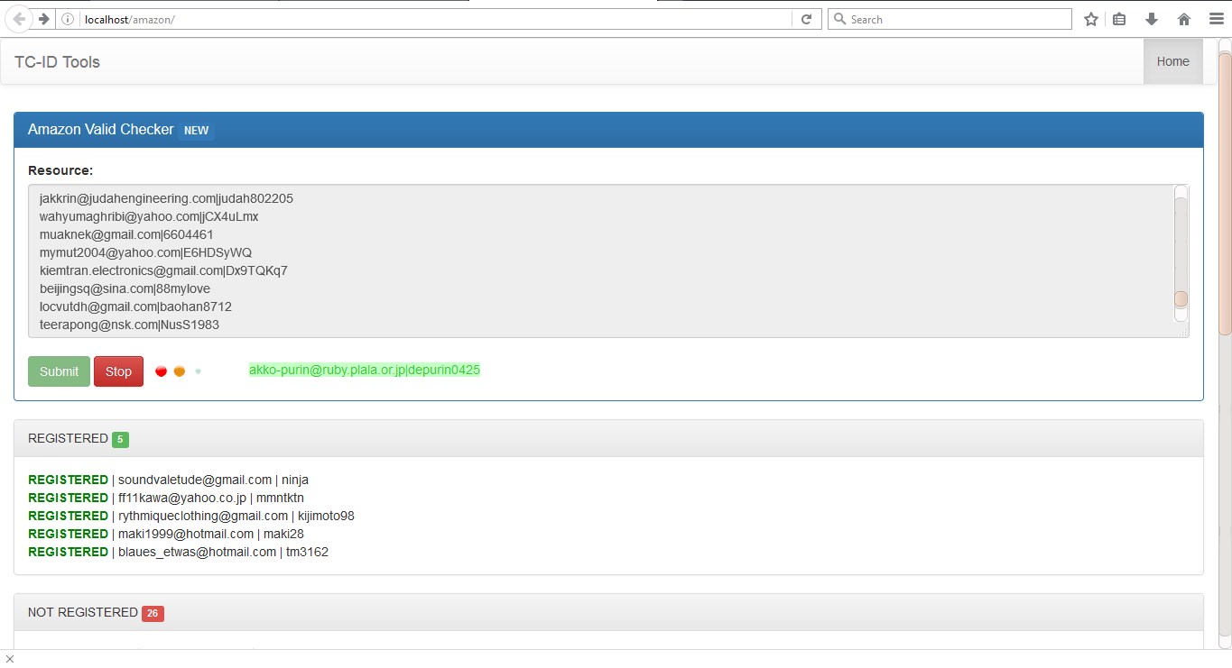Screen dimensions: 1232x668
Task: Stop the Amazon valid checker
Action: coord(118,371)
